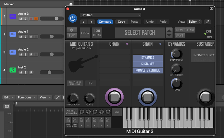Open the Untitled preset dropdown
The image size is (224, 138).
coord(111,15)
